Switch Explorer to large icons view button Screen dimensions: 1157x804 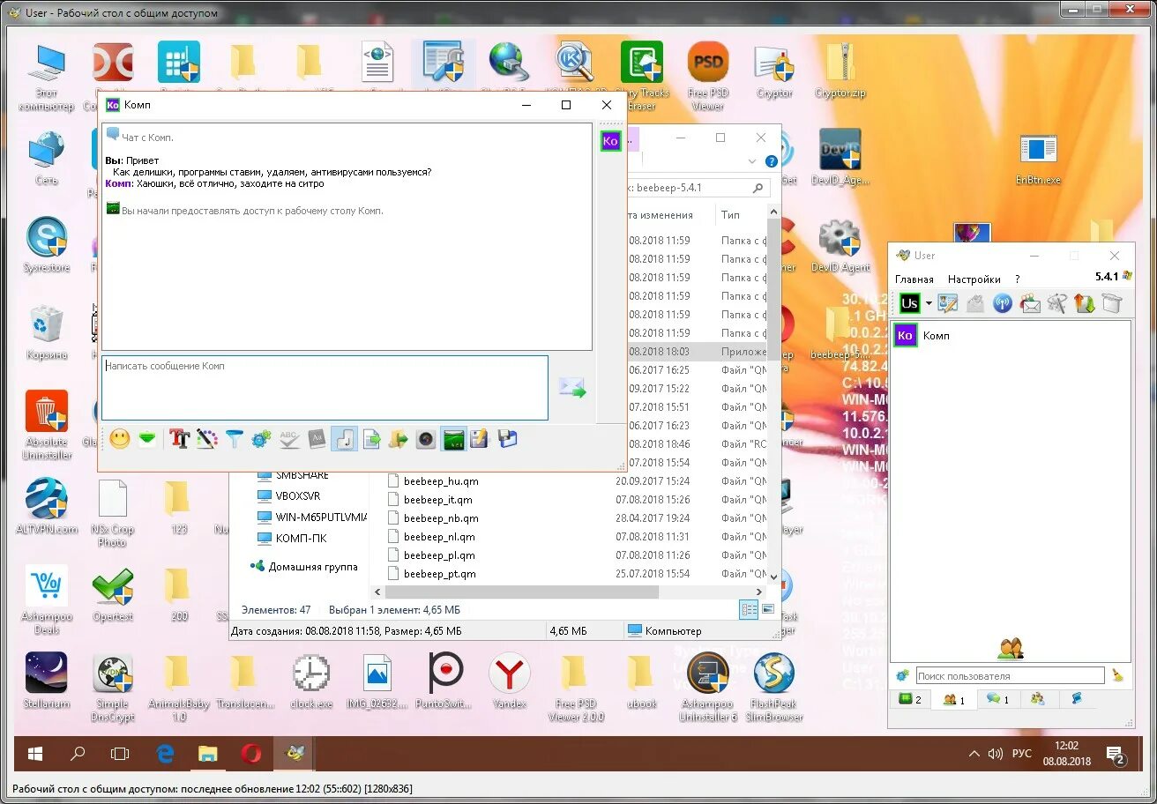768,609
